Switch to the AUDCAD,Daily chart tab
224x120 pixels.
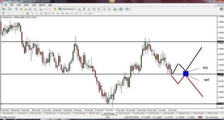pyautogui.click(x=124, y=114)
